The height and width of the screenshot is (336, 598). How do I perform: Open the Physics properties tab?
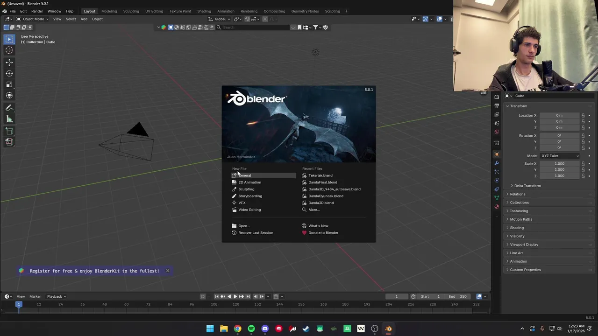497,181
